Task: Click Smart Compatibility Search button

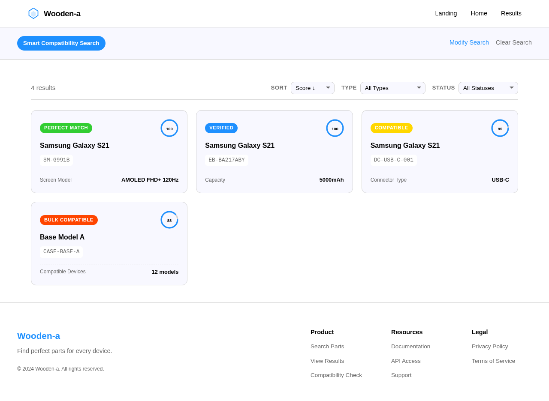Action: (x=61, y=43)
